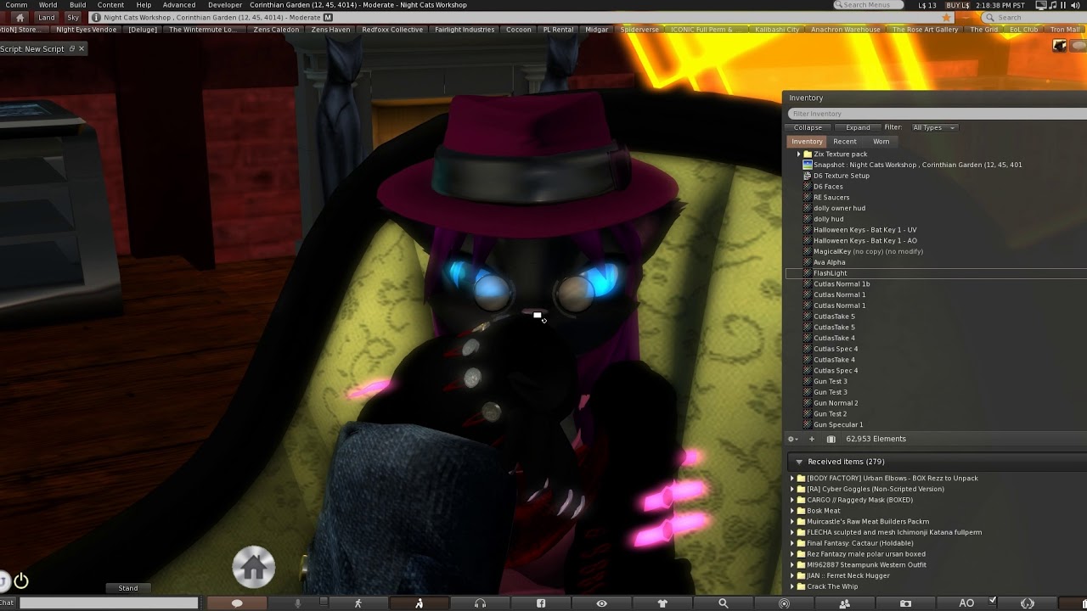The width and height of the screenshot is (1087, 611).
Task: Open the chat bubble toolbar button
Action: pos(237,603)
